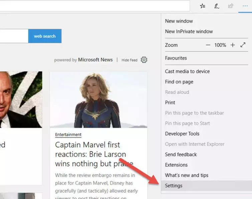Screen dimensions: 252x199
Task: Click the man in suit news thumbnail
Action: click(21, 100)
